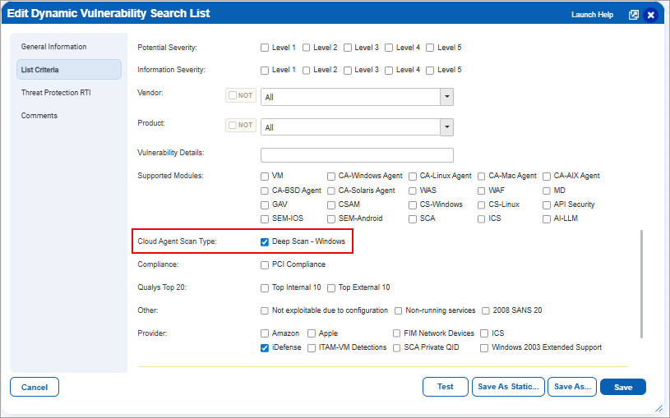This screenshot has height=418, width=670.
Task: Check the CA-BSD Agent module
Action: [265, 191]
